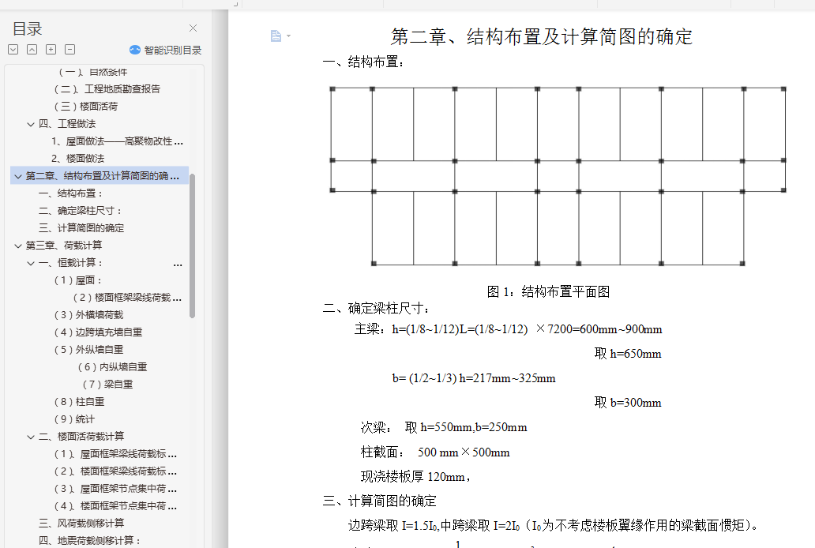Jump to (8)柱自重 entry

point(79,402)
